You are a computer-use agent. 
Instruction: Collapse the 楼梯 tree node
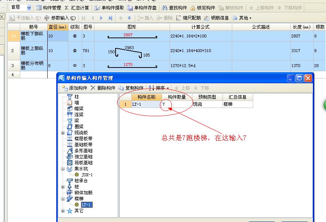coord(63,199)
